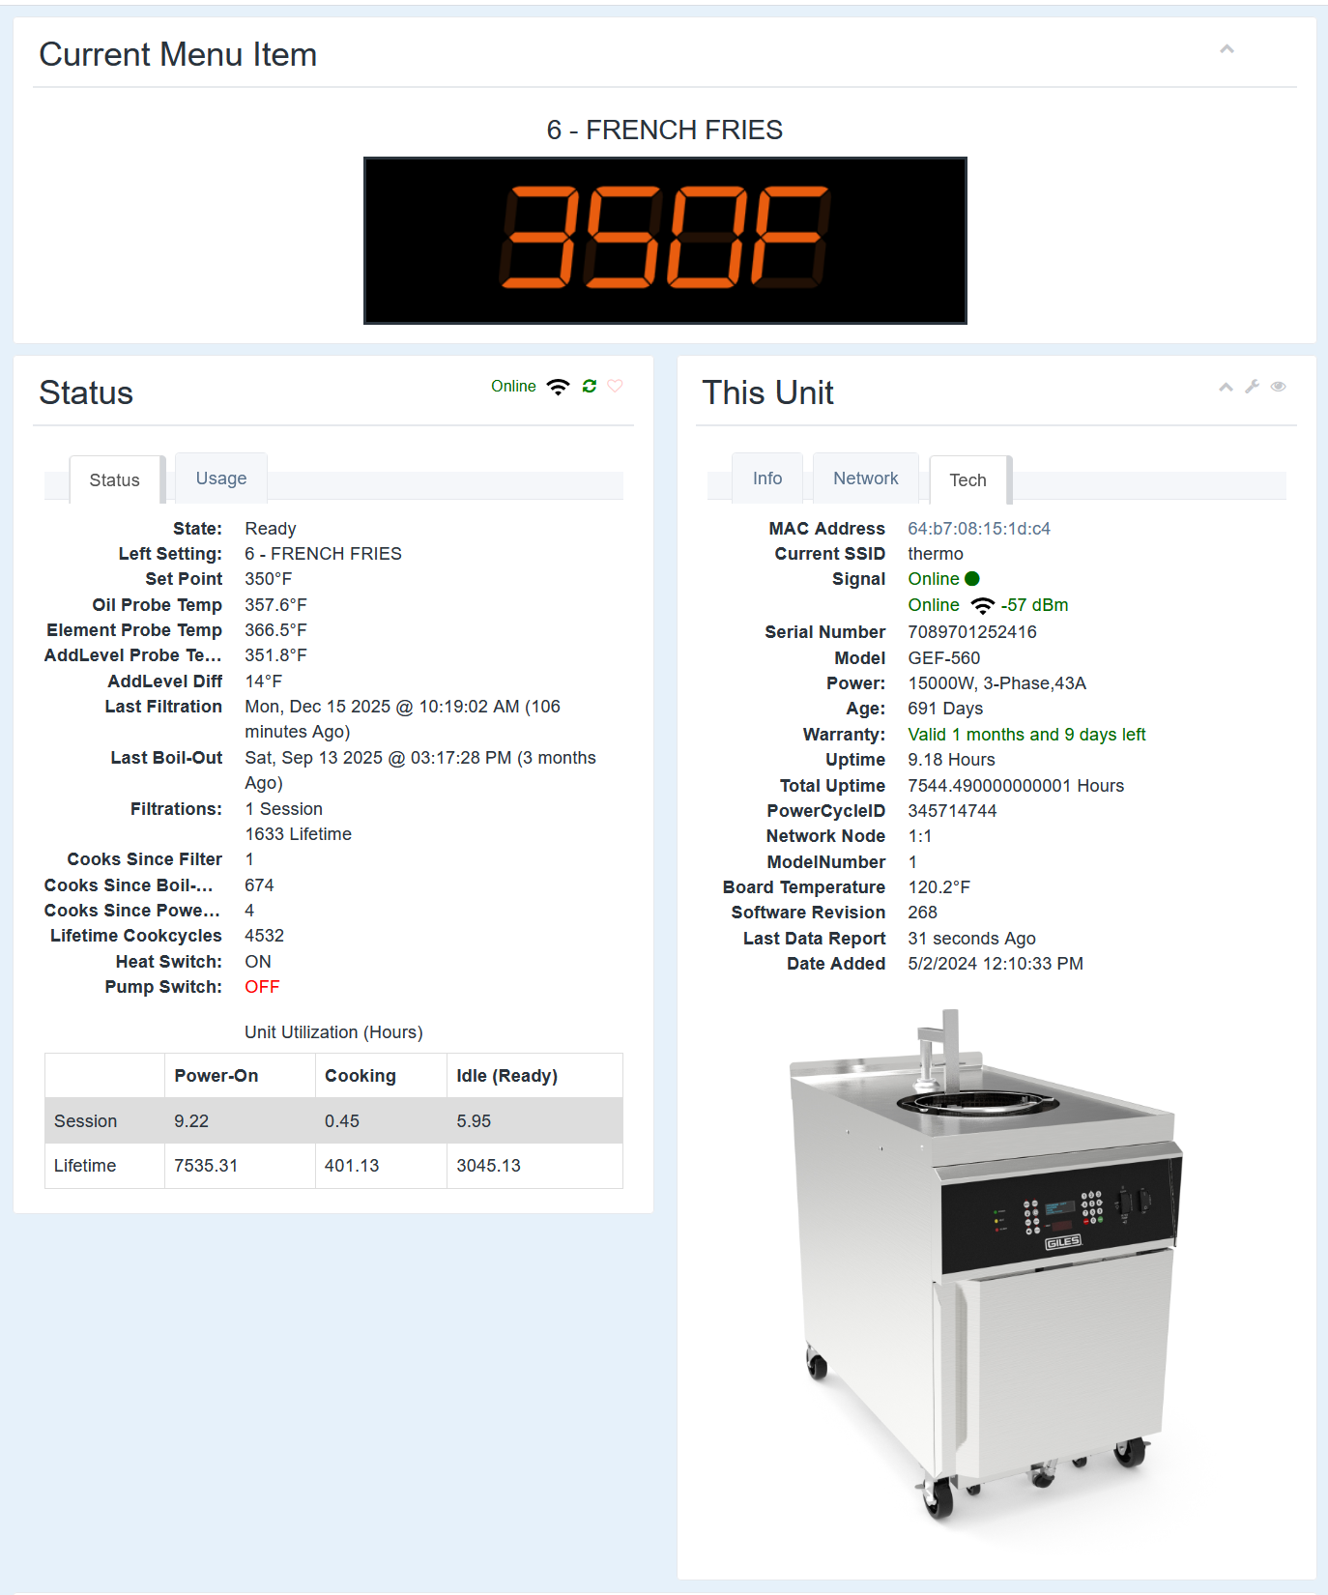Collapse the This Unit panel
This screenshot has height=1595, width=1328.
pos(1226,387)
